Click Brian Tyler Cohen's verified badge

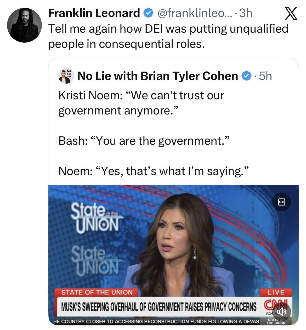246,76
